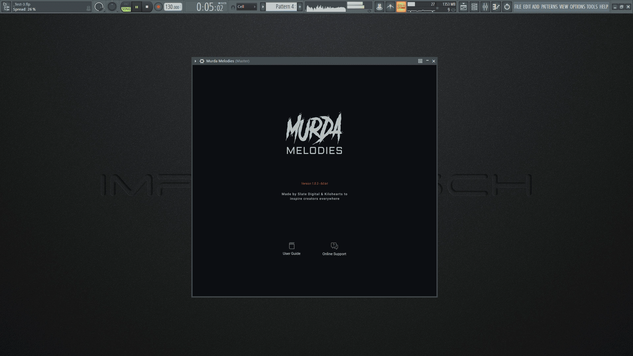Open the VIEW menu
633x356 pixels.
click(563, 7)
